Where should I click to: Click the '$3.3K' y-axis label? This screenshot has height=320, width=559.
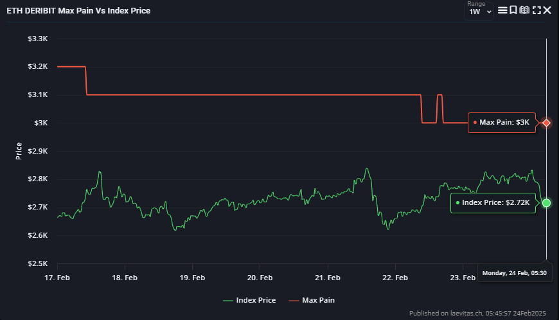38,39
